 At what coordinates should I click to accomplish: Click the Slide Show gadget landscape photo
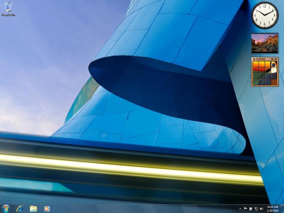click(265, 43)
